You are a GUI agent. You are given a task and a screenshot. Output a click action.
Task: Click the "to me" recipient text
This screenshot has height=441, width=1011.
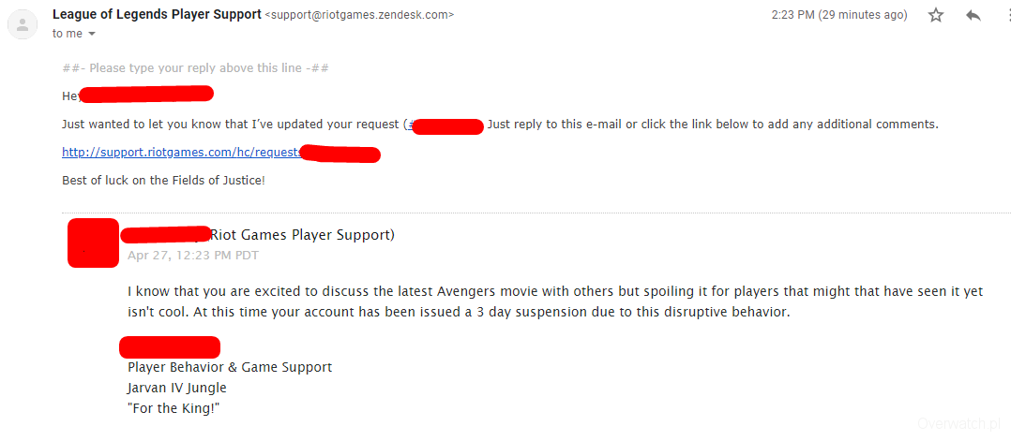coord(67,34)
